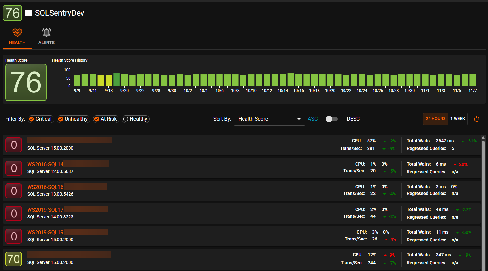488x271 pixels.
Task: Select the 1 WEEK time range
Action: coord(457,119)
